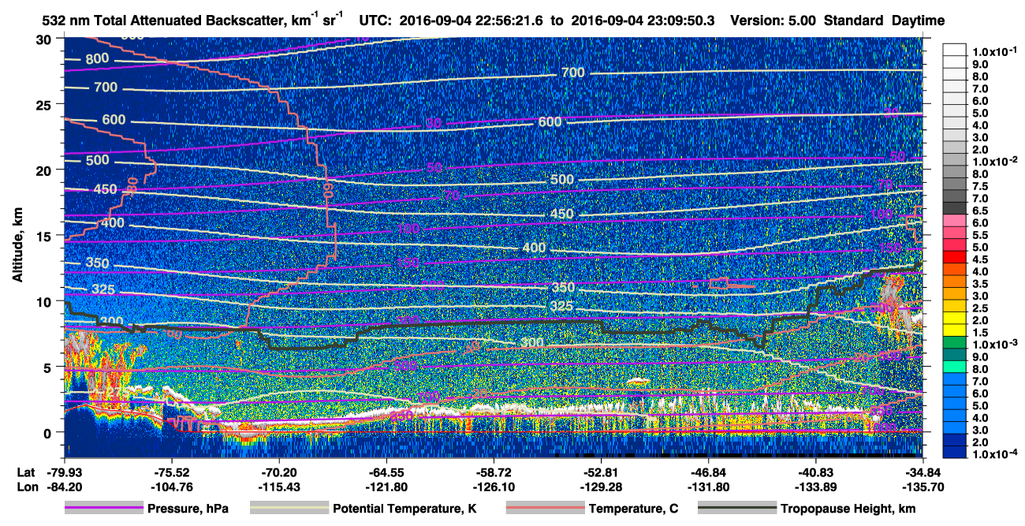Select the 'Tropopause Height, km' legend text
The height and width of the screenshot is (526, 1025).
(848, 509)
